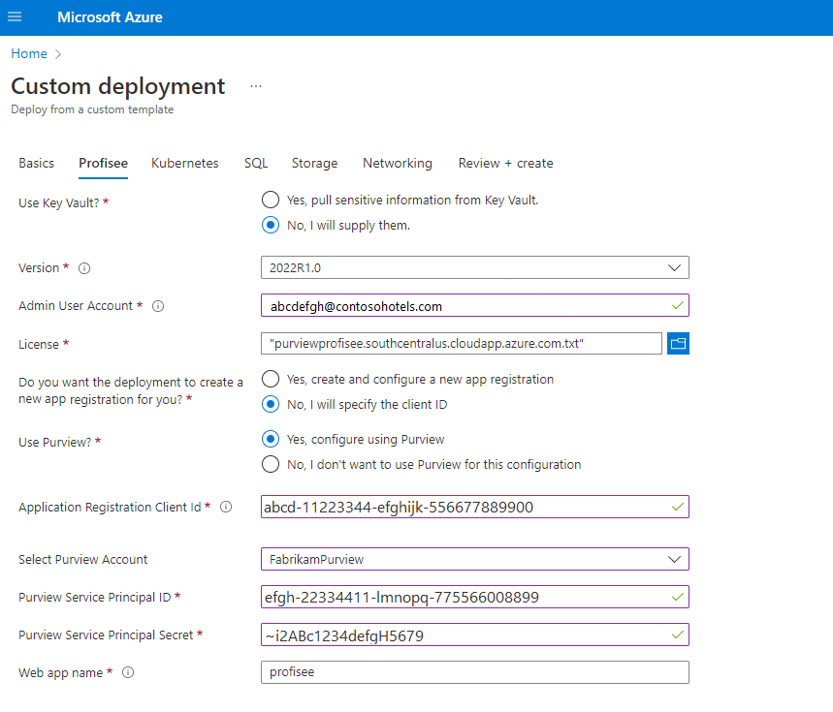Click the 'Select Purview Account' label
Image resolution: width=833 pixels, height=712 pixels.
pyautogui.click(x=82, y=560)
